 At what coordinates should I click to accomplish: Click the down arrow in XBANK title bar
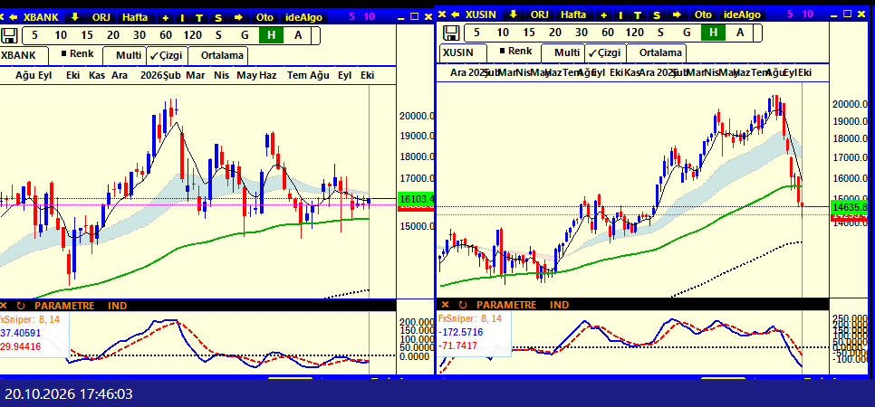click(x=73, y=16)
